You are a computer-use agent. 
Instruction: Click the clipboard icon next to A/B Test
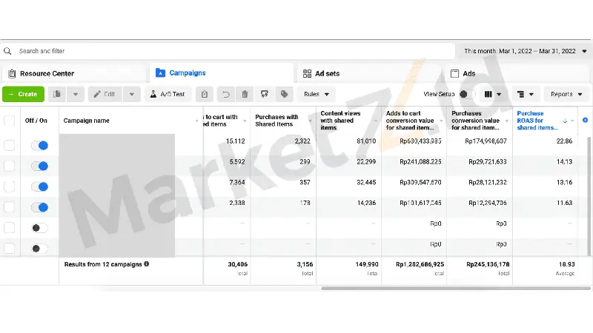pos(205,95)
